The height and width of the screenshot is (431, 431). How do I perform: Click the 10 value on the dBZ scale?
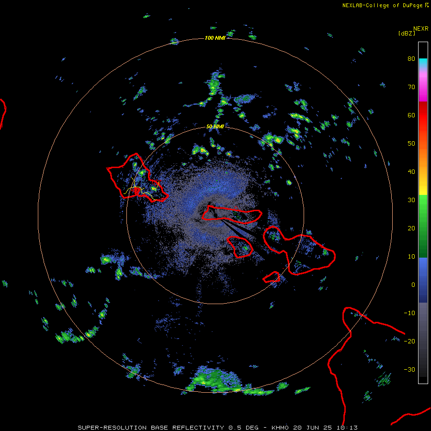(411, 257)
